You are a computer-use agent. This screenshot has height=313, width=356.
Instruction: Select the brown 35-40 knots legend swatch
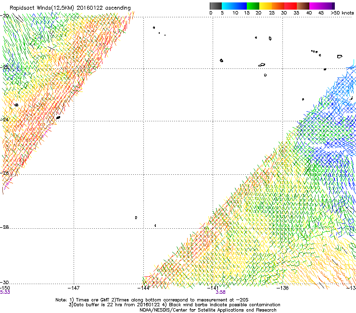pos(303,6)
